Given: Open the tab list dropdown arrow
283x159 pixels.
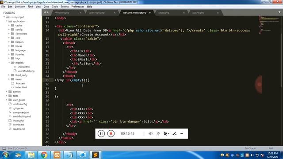Looking at the screenshot, I should pos(279,12).
